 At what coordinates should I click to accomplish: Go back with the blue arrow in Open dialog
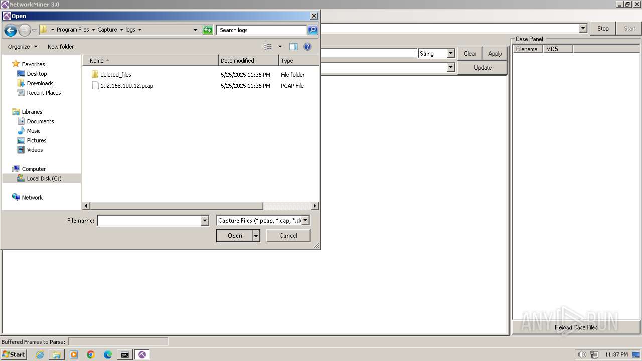pos(11,30)
